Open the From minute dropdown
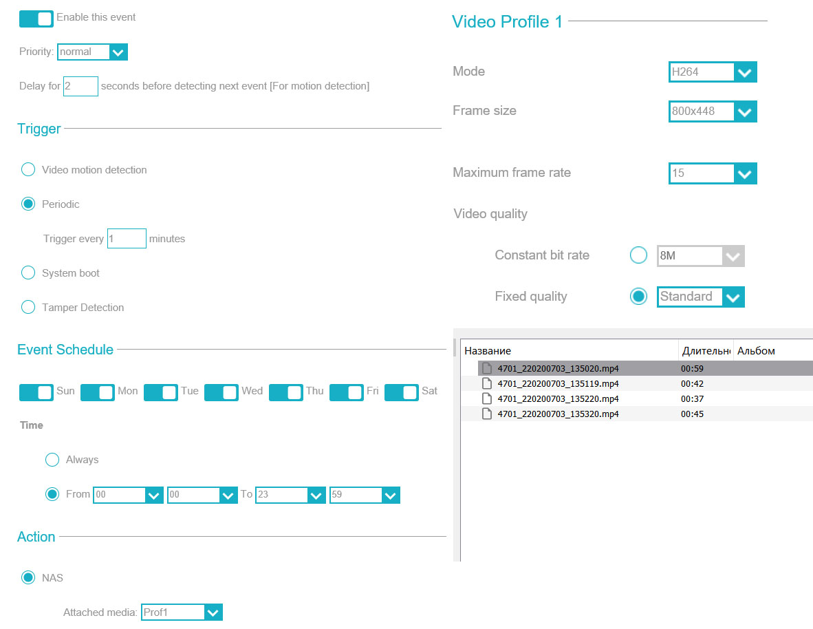The height and width of the screenshot is (629, 813). tap(202, 495)
